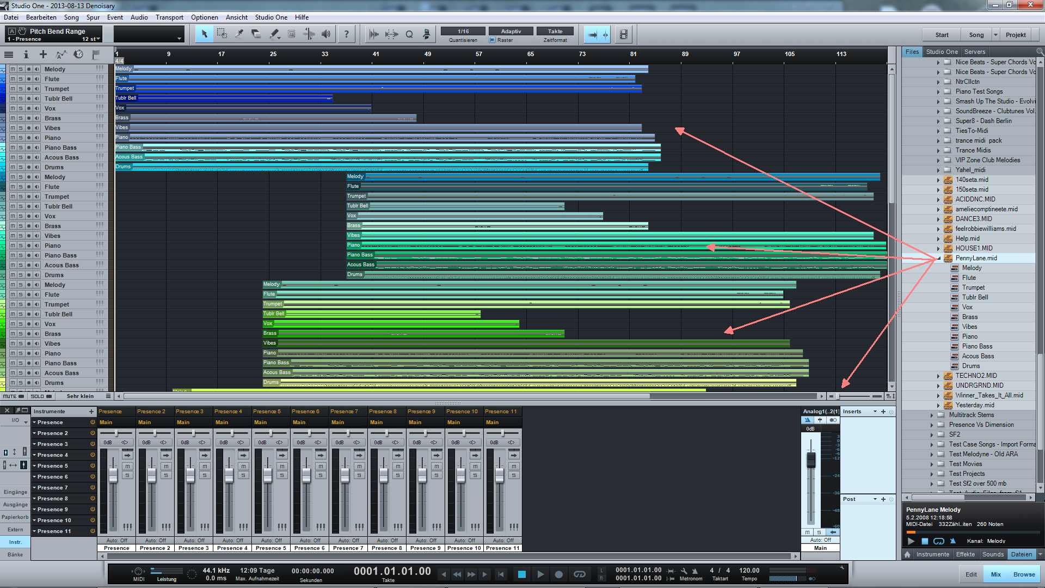Adjust Presence 7 pan slider

[x=348, y=433]
